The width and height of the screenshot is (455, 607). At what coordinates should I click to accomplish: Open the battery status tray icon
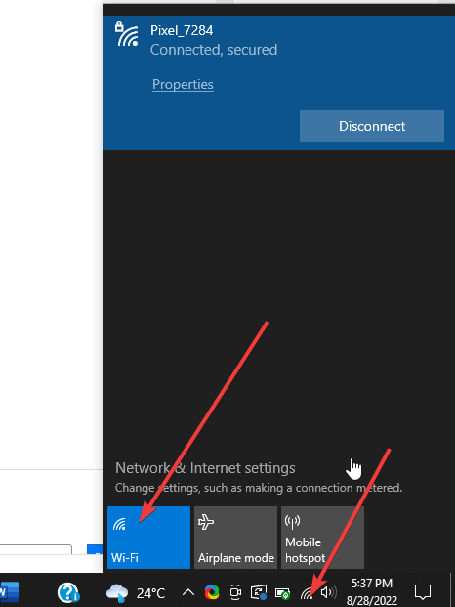pyautogui.click(x=282, y=592)
